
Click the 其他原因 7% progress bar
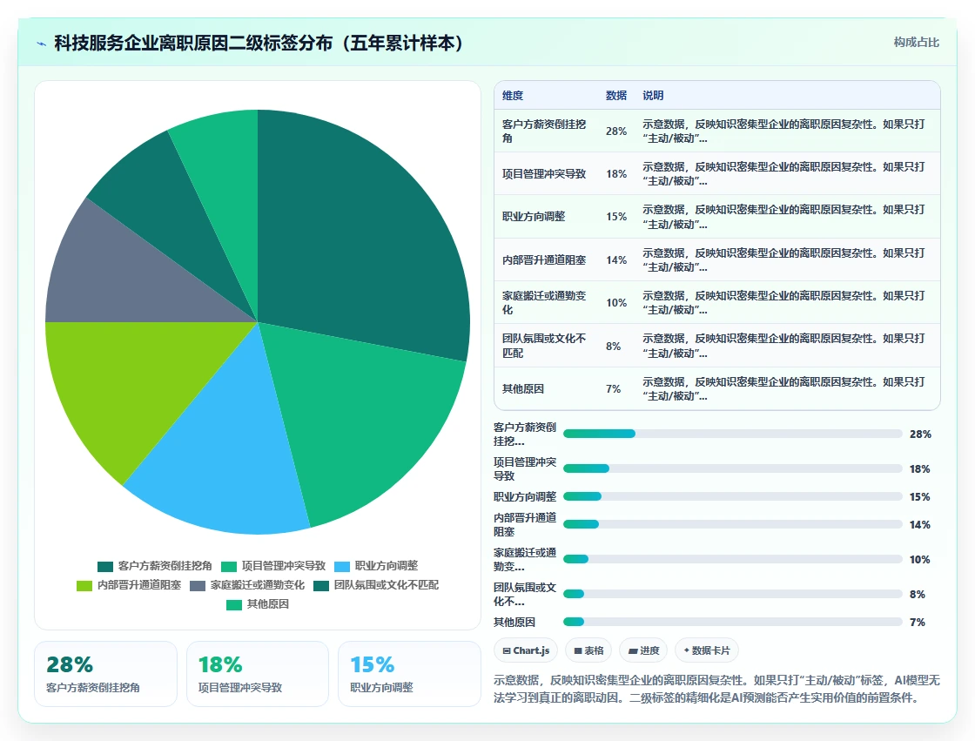point(732,622)
